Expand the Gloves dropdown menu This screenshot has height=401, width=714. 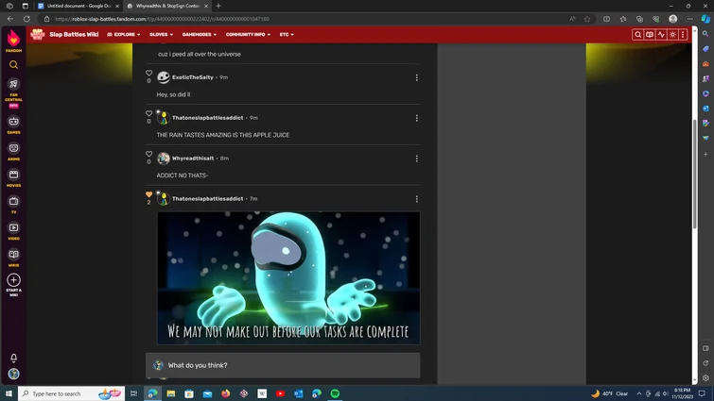click(x=160, y=35)
